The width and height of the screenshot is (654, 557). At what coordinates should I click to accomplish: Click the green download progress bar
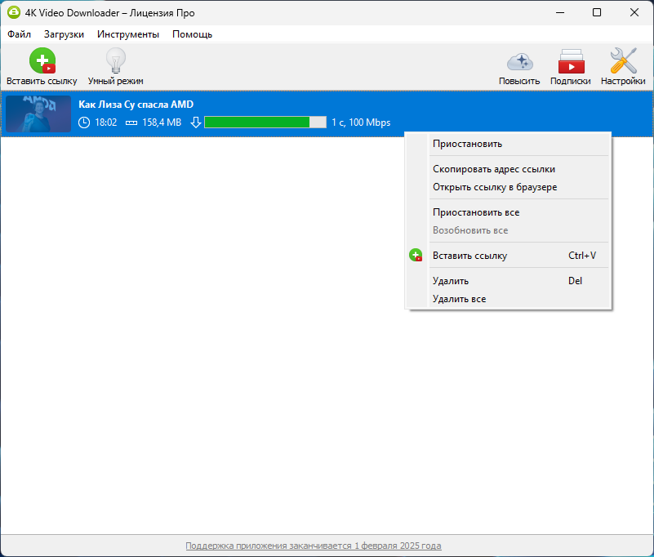(265, 123)
